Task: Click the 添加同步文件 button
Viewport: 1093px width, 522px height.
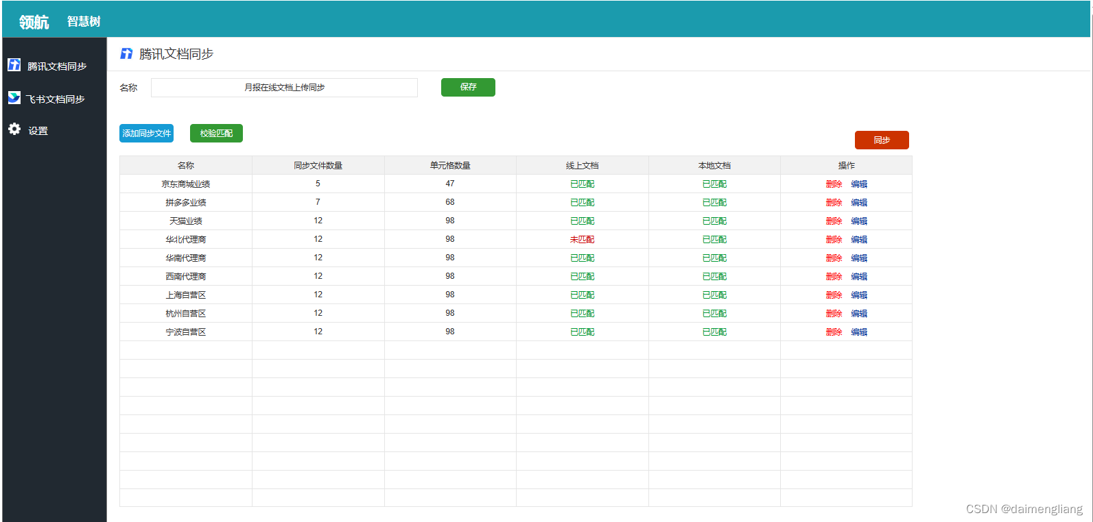Action: point(146,134)
